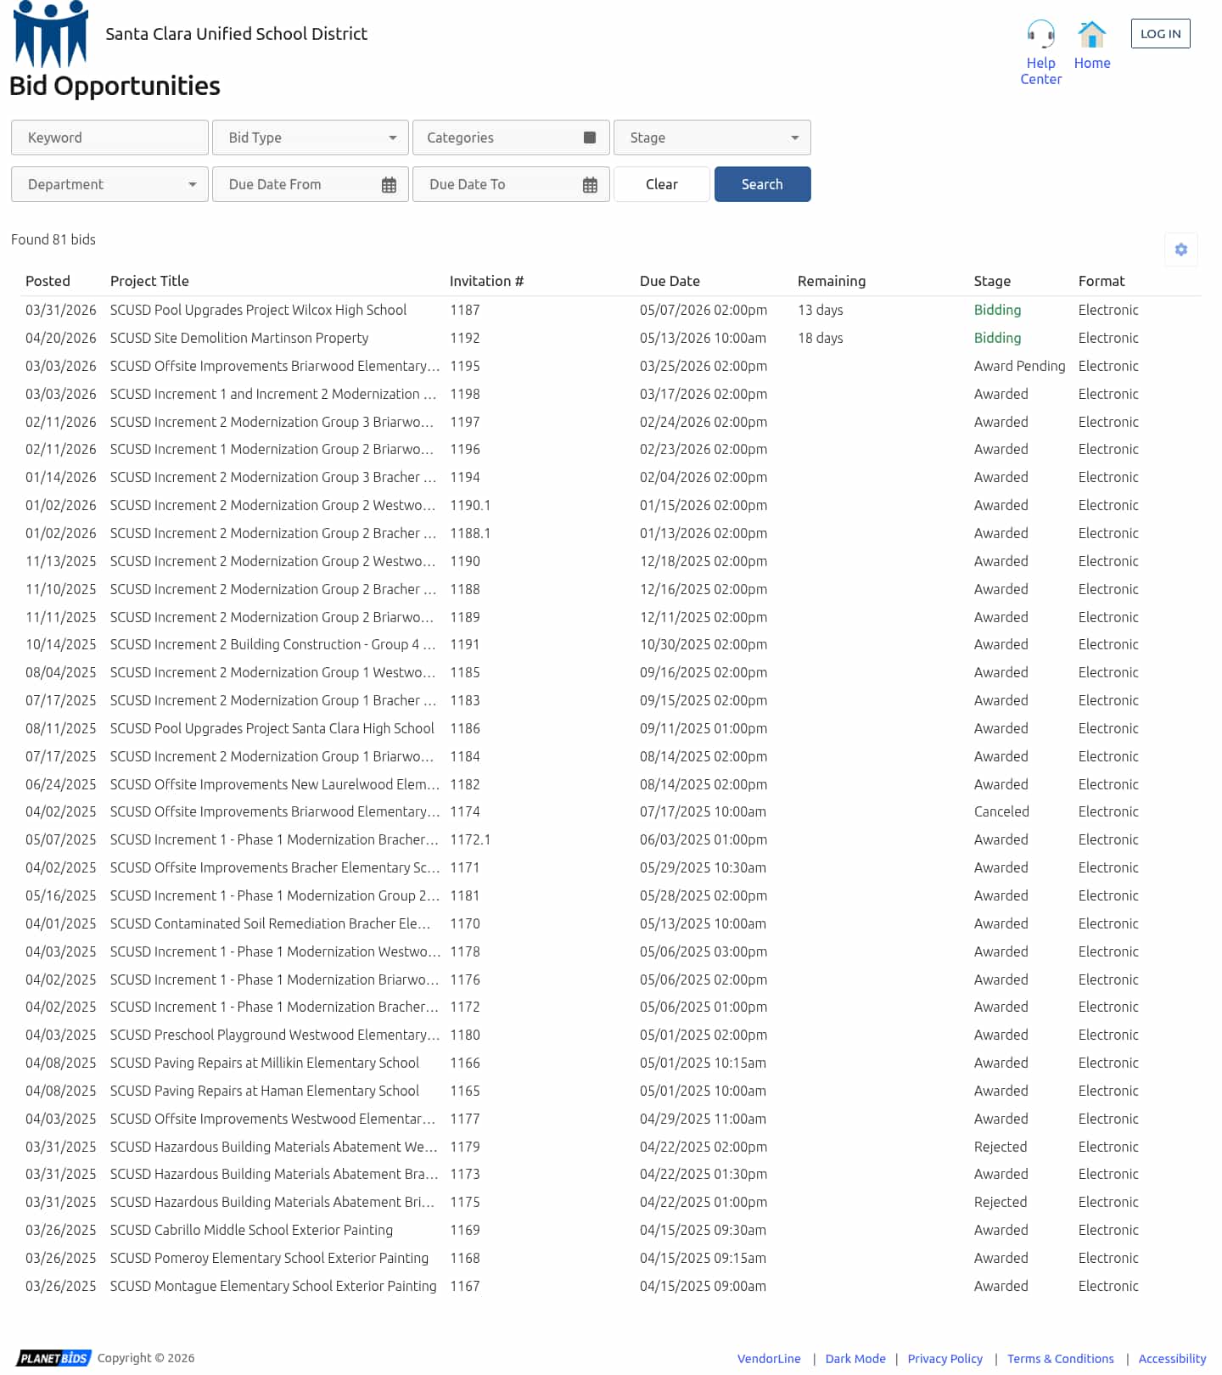Focus the Due Date To field
Screen dimensions: 1222x1375
point(511,184)
